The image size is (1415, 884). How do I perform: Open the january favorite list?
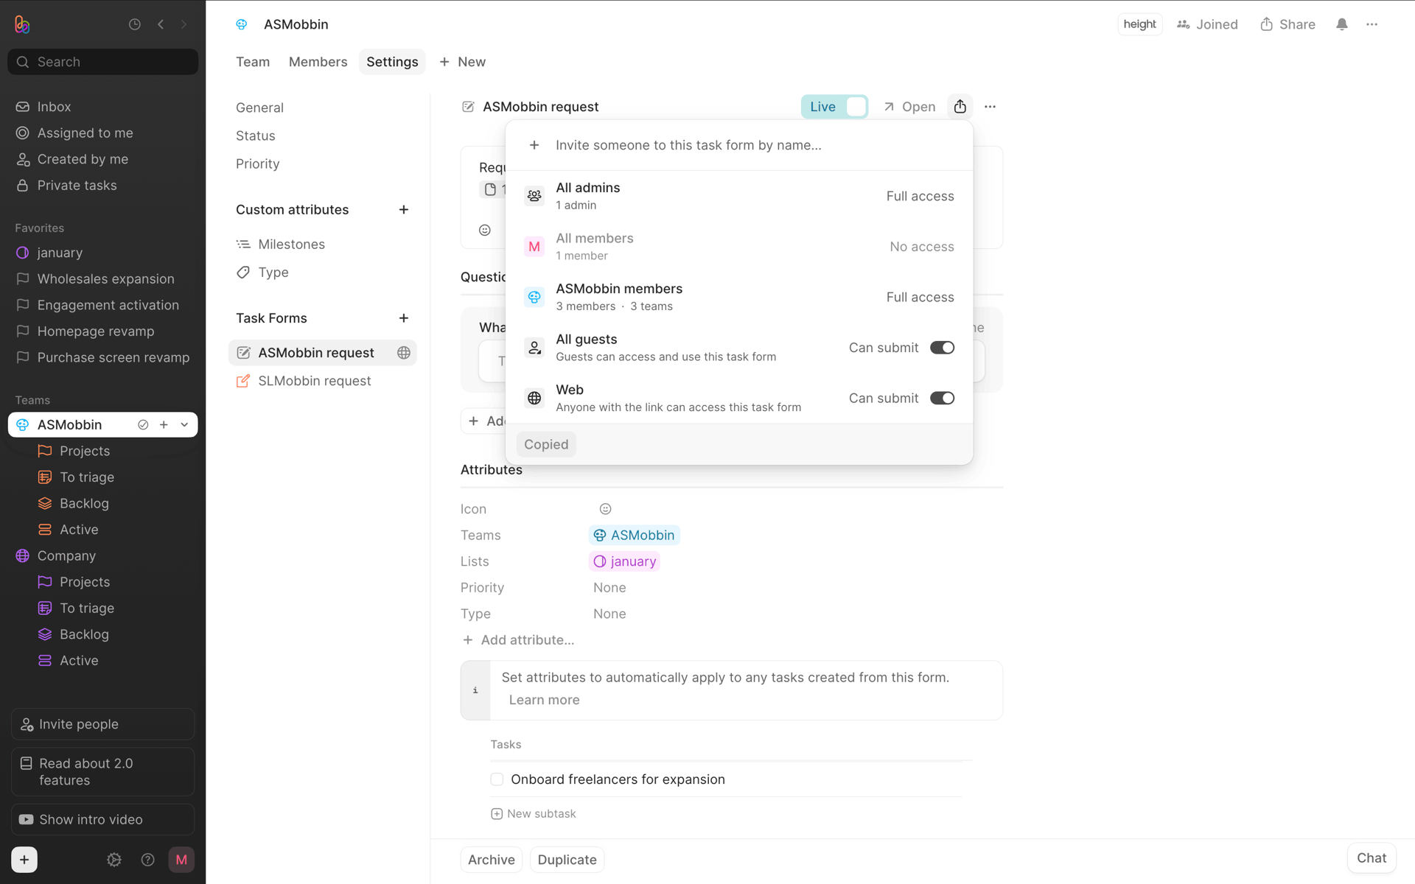(x=59, y=253)
